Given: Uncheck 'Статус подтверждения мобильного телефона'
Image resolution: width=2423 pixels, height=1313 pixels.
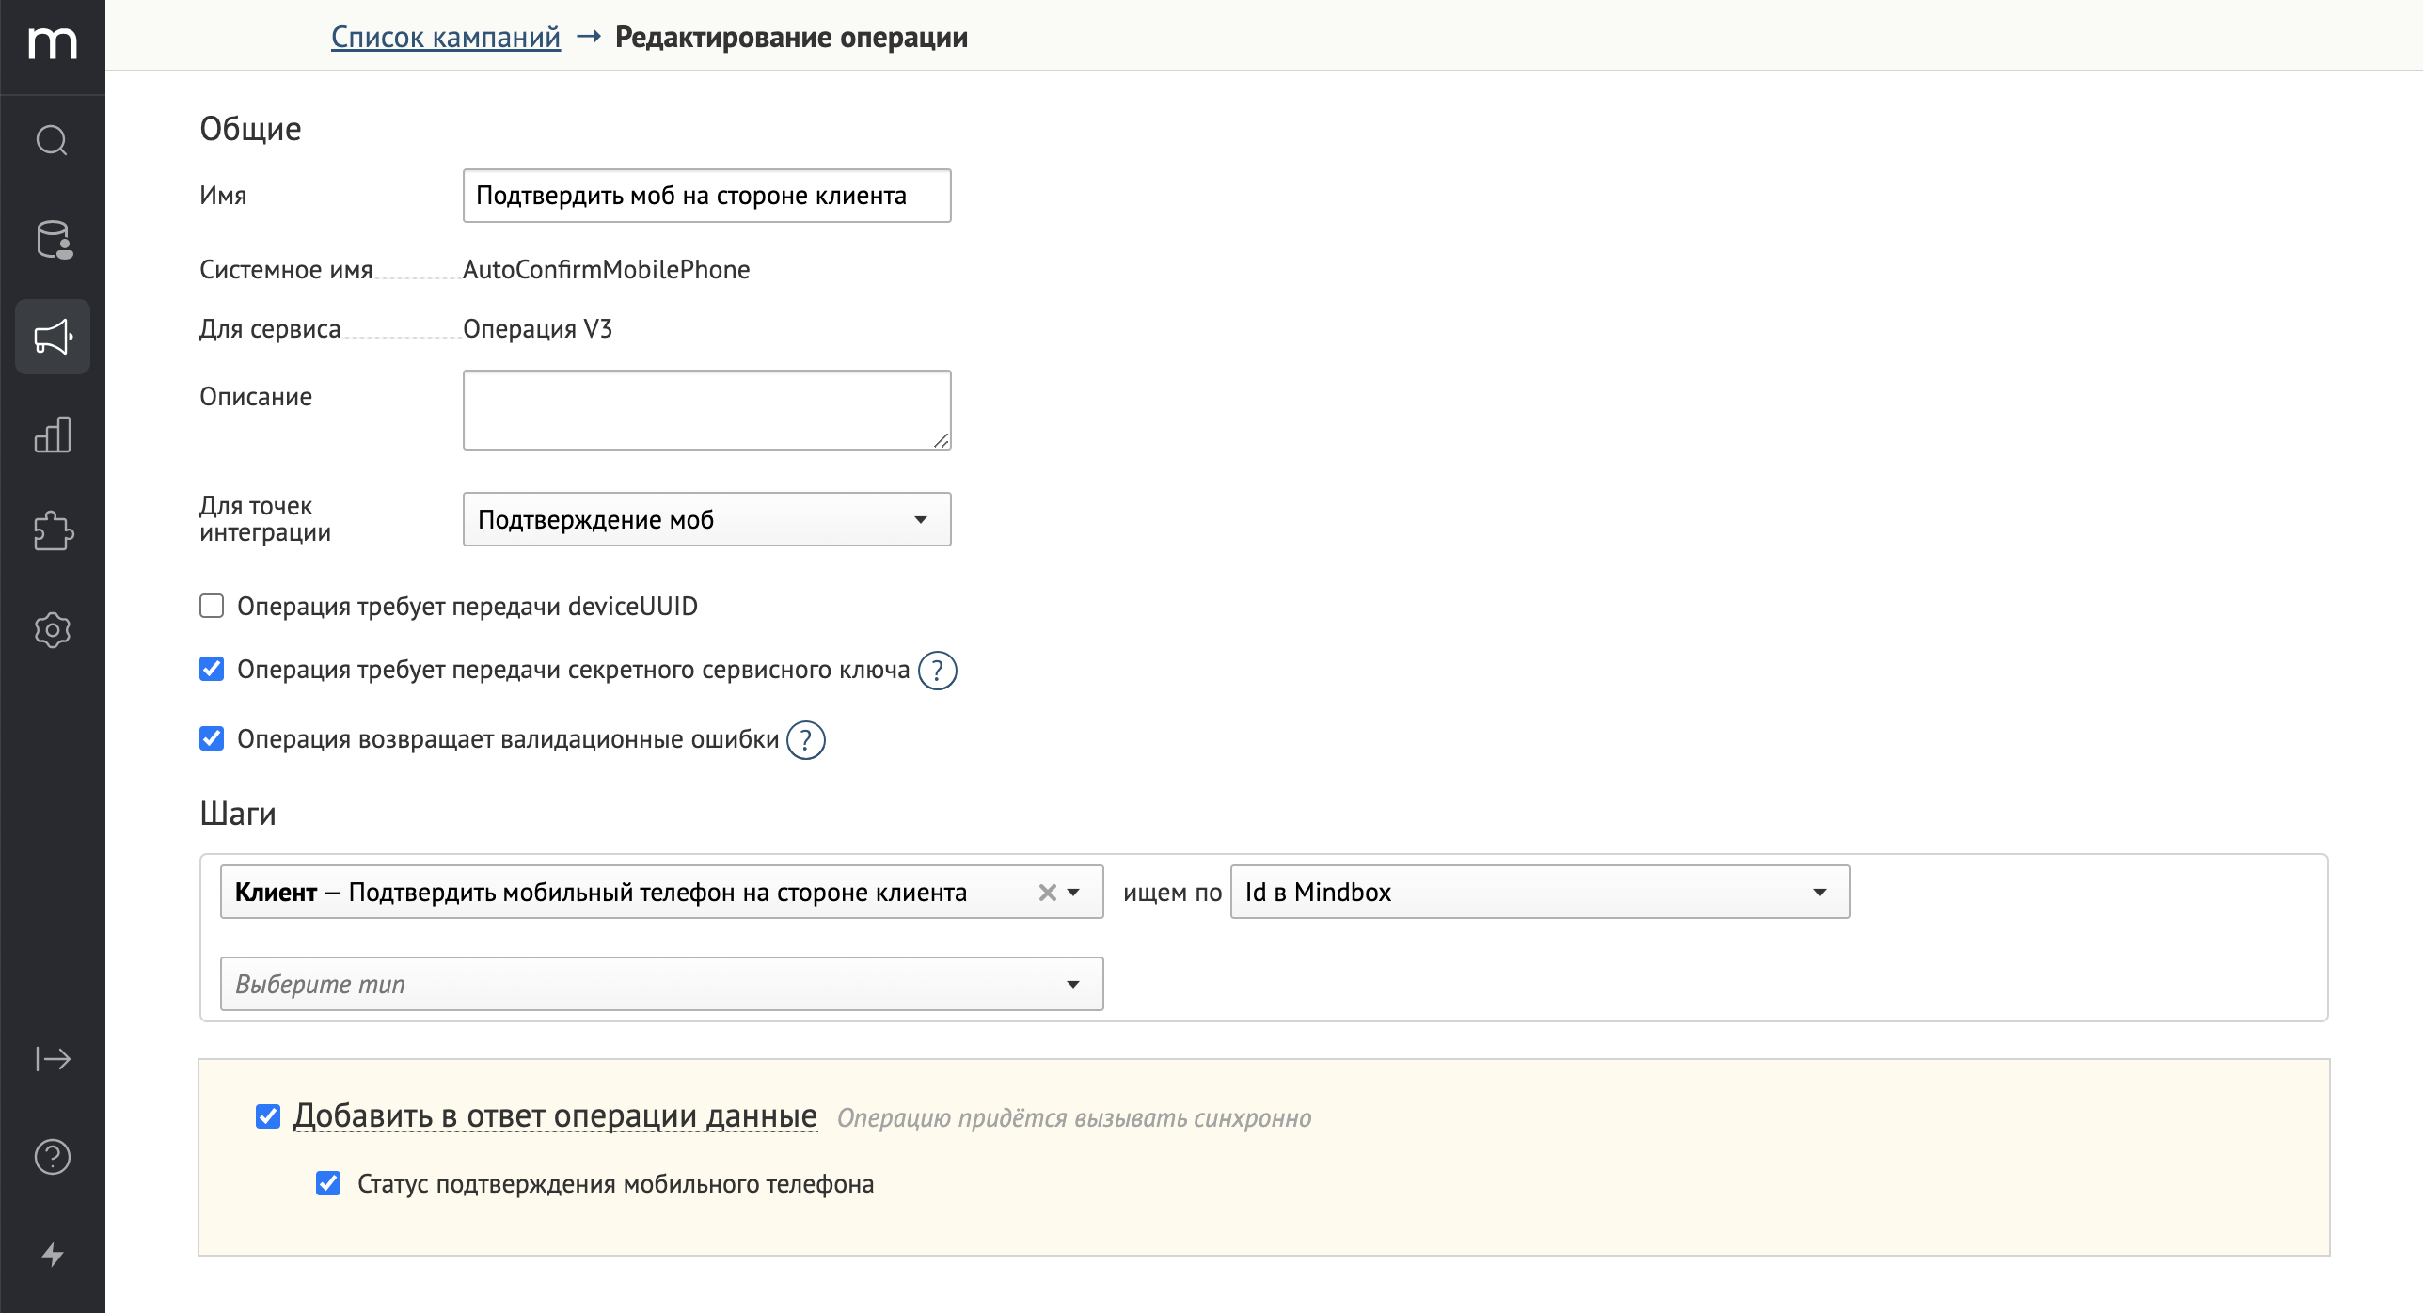Looking at the screenshot, I should click(x=328, y=1183).
